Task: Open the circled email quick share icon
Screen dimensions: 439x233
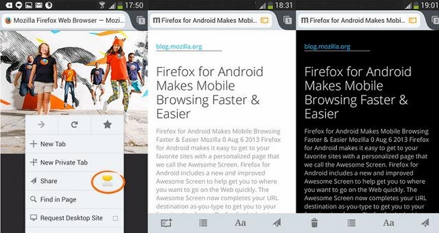Action: click(108, 181)
